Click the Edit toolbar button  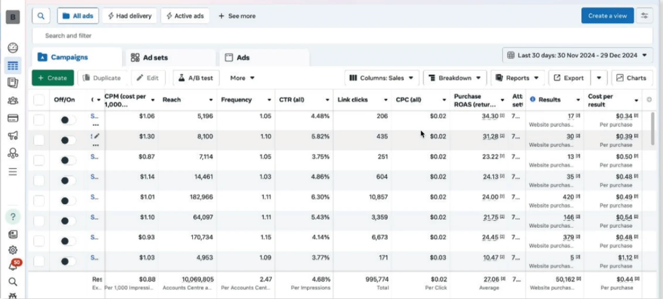pyautogui.click(x=148, y=78)
